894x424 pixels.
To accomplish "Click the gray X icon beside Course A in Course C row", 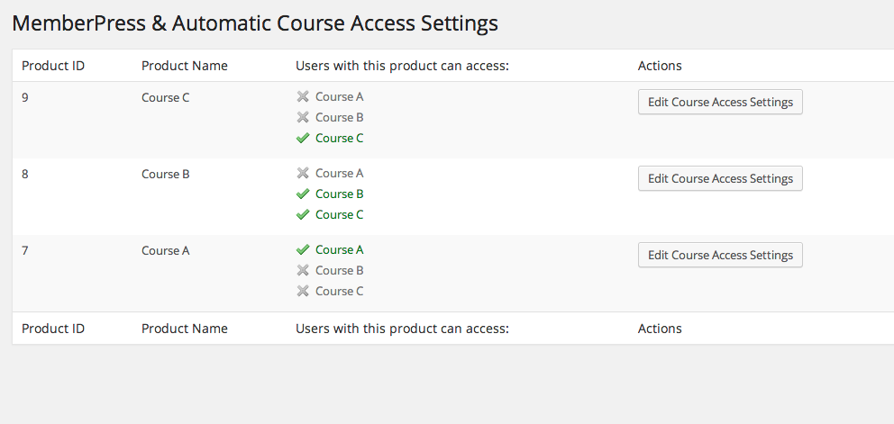I will [303, 97].
